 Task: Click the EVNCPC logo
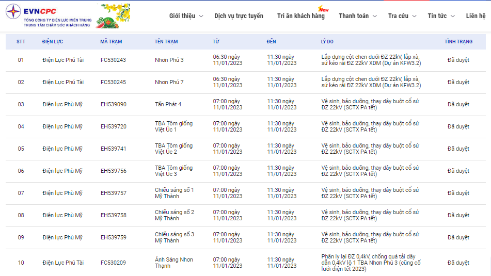pos(49,15)
